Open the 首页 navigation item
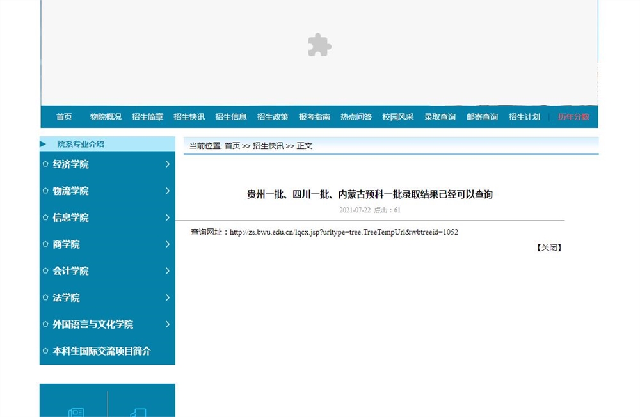Screen dimensions: 640x417 click(x=64, y=117)
